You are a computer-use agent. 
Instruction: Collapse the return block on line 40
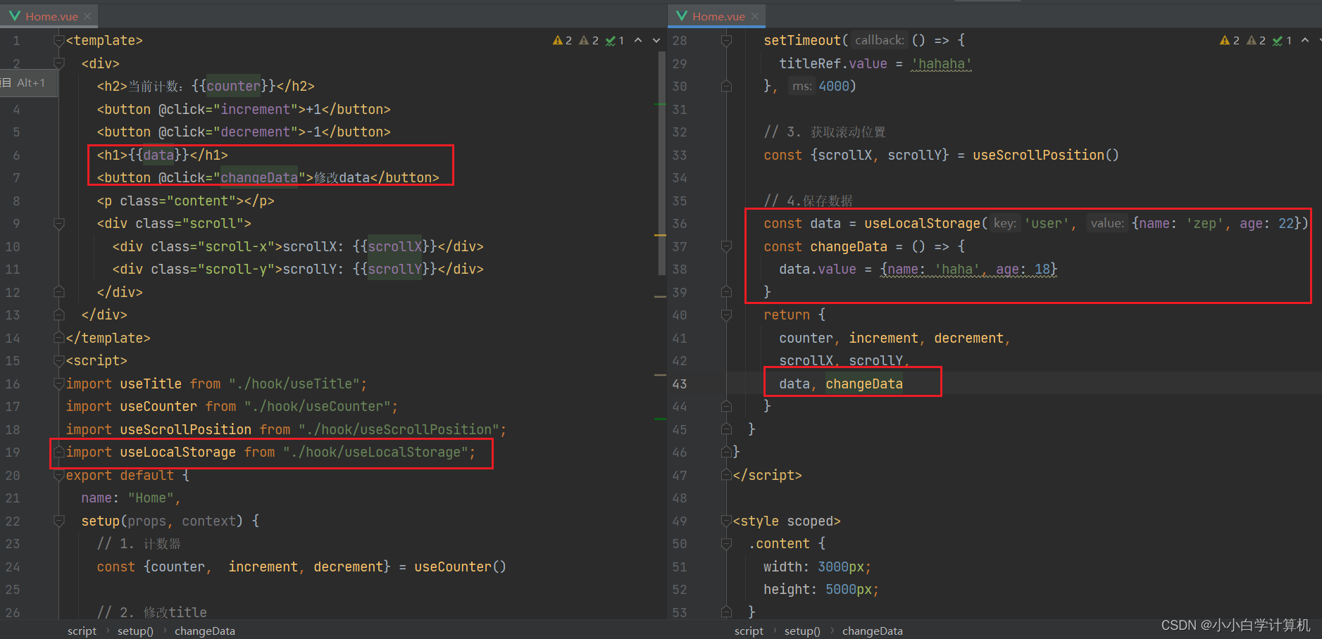click(x=726, y=315)
